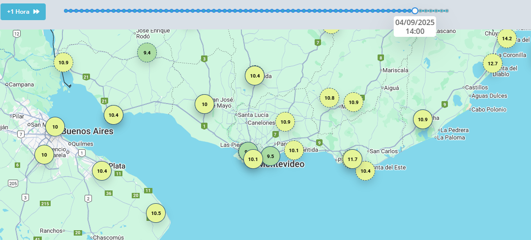The width and height of the screenshot is (531, 240).
Task: Open the 10.5 temperature marker
Action: [x=156, y=213]
